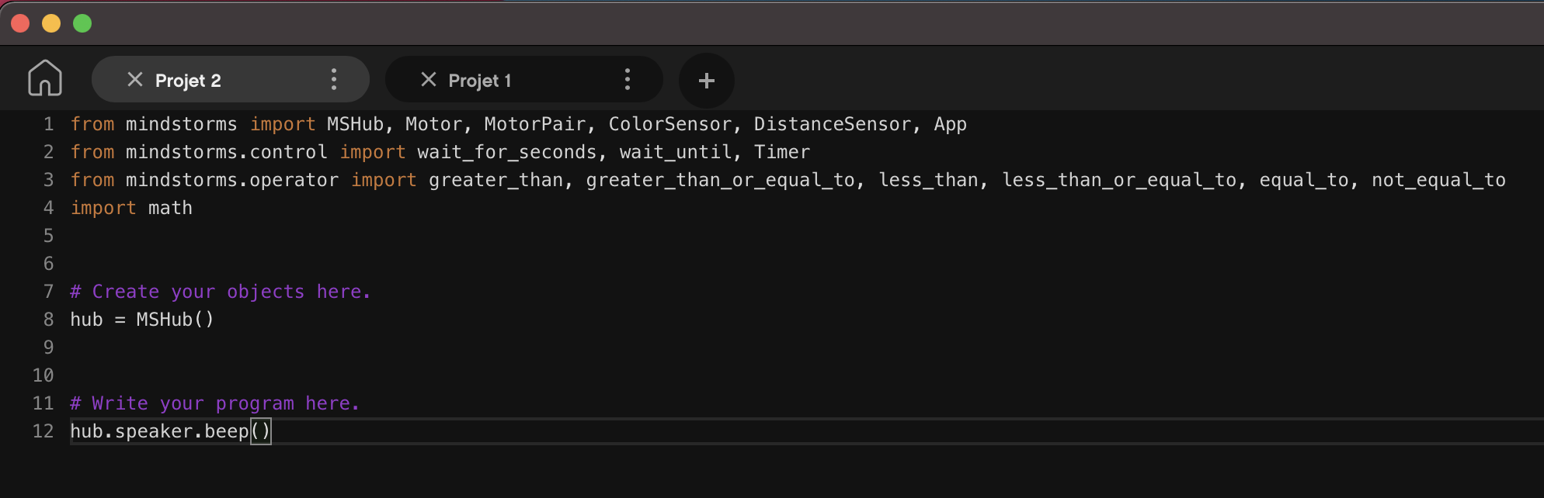Open the Projet 1 three-dot options menu
This screenshot has width=1544, height=498.
click(627, 79)
